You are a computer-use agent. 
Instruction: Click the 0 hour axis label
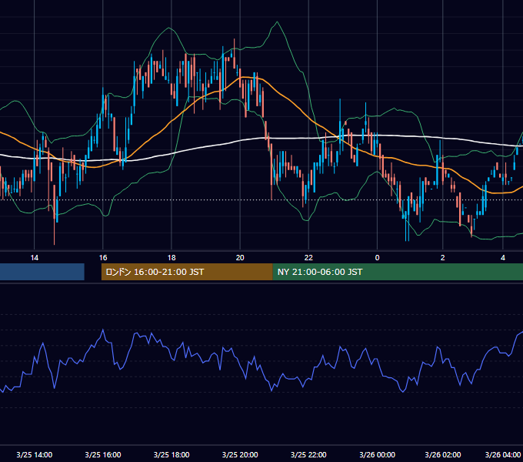377,258
